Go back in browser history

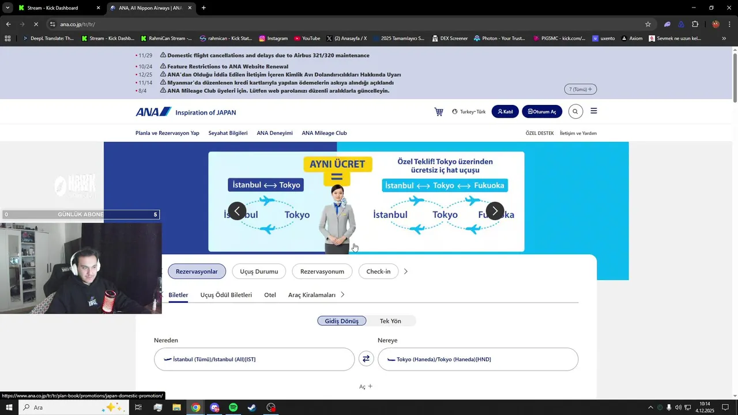(8, 24)
